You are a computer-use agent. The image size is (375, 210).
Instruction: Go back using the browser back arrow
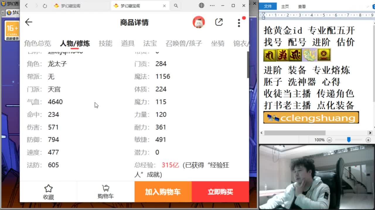(x=26, y=6)
